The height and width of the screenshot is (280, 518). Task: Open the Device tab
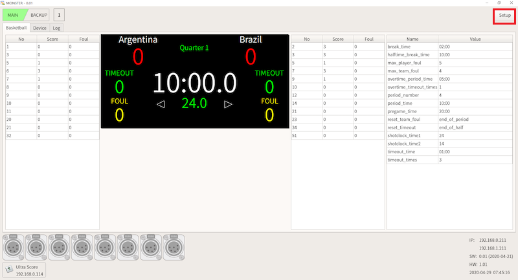pos(39,28)
